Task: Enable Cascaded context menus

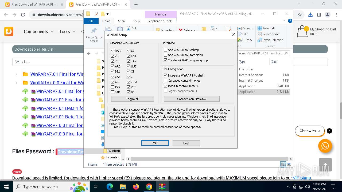Action: pyautogui.click(x=166, y=81)
